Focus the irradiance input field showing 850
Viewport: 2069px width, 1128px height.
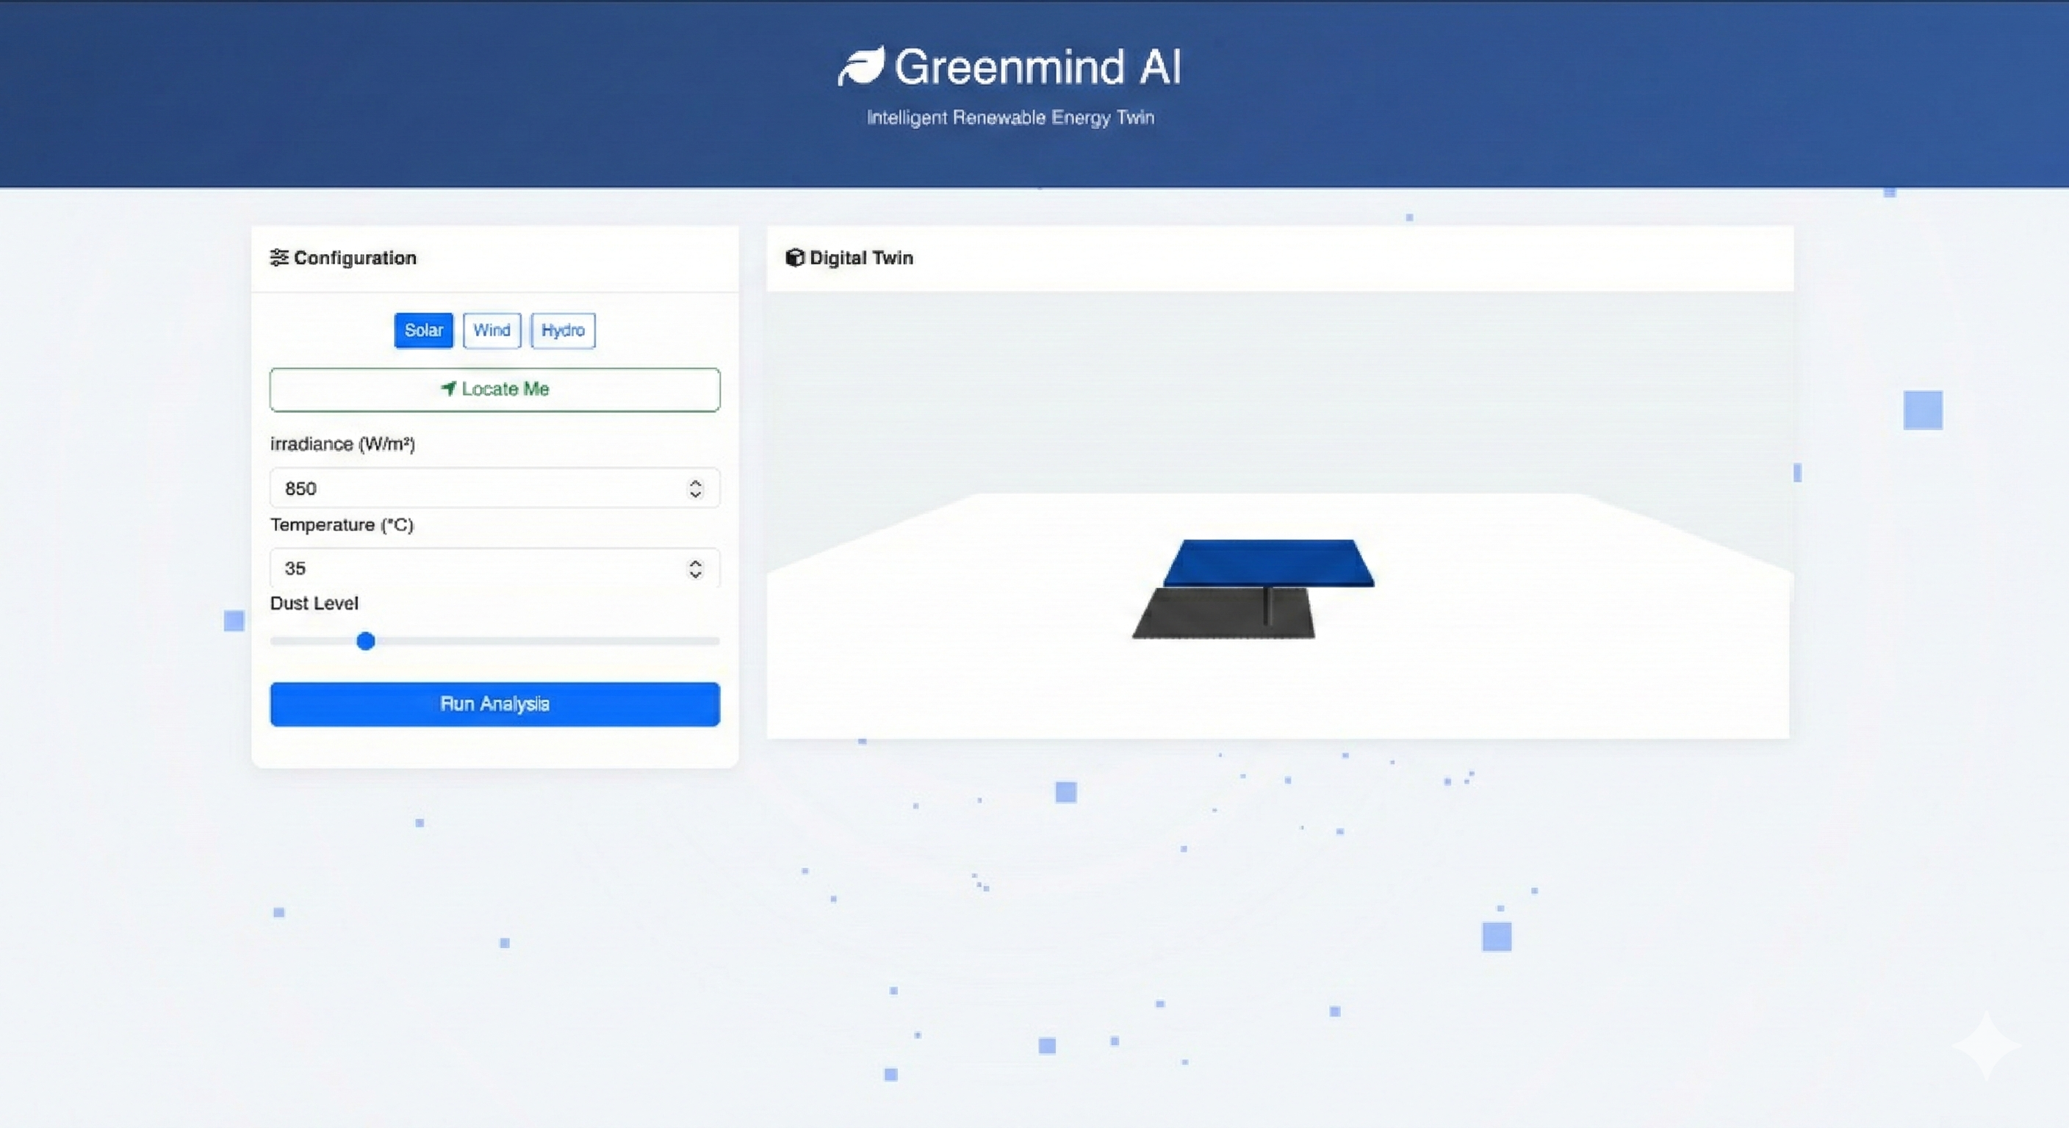pos(466,488)
